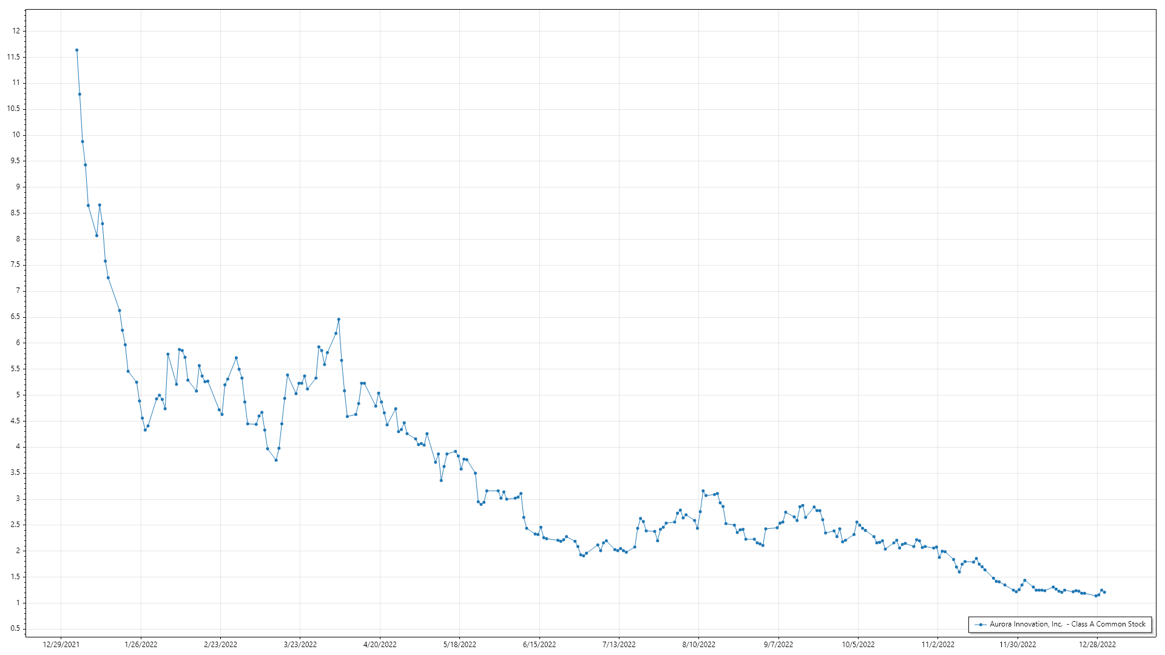
Task: Click the last data point on the line
Action: [1104, 592]
